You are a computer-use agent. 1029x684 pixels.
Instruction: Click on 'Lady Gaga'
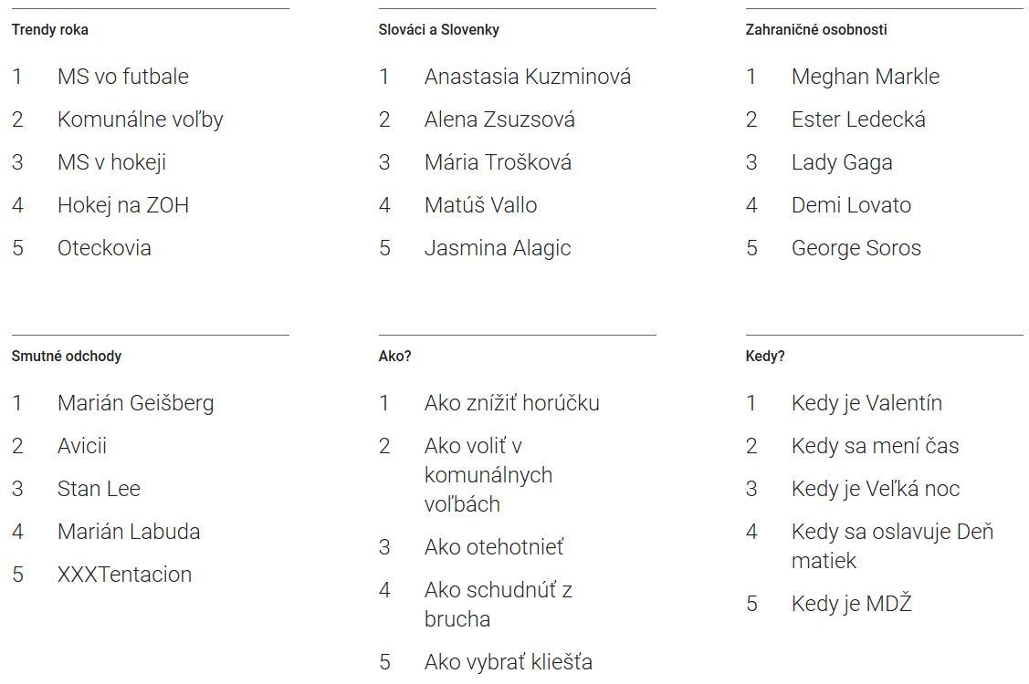[842, 162]
